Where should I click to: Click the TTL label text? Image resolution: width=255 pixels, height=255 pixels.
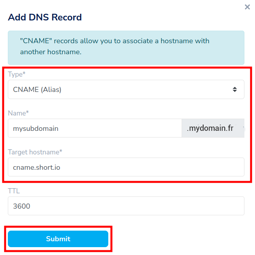[14, 191]
